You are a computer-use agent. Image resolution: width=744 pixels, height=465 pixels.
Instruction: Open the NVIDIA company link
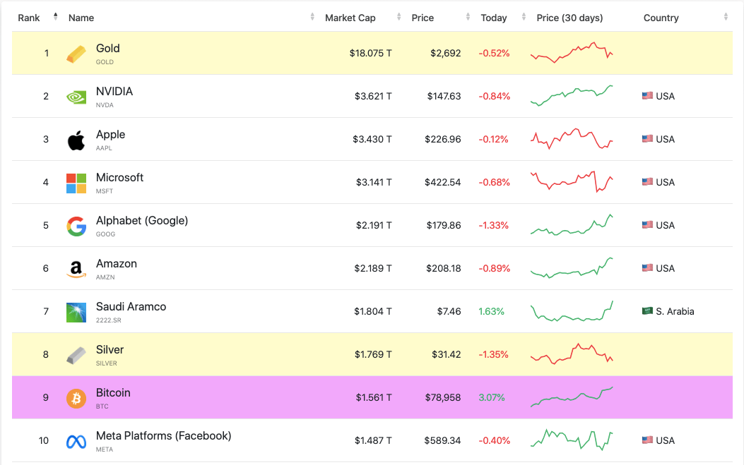pyautogui.click(x=114, y=92)
